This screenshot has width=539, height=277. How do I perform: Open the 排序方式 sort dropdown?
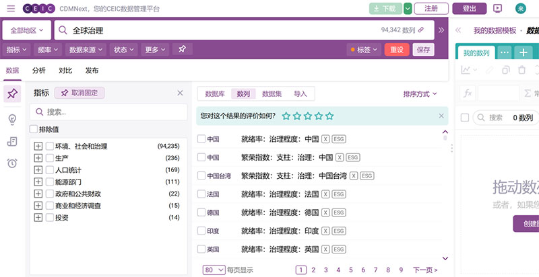coord(420,94)
